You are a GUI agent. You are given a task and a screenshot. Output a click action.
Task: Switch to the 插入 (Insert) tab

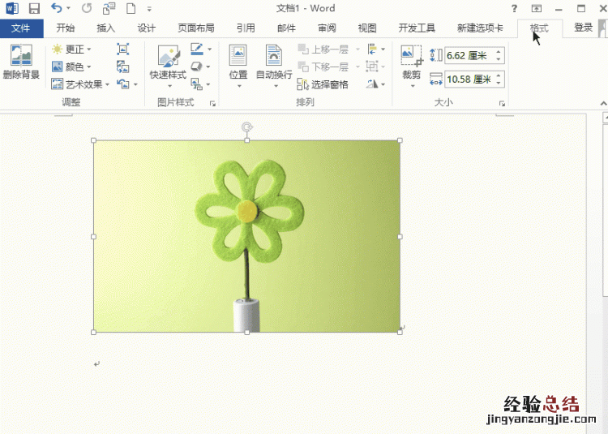(x=106, y=28)
